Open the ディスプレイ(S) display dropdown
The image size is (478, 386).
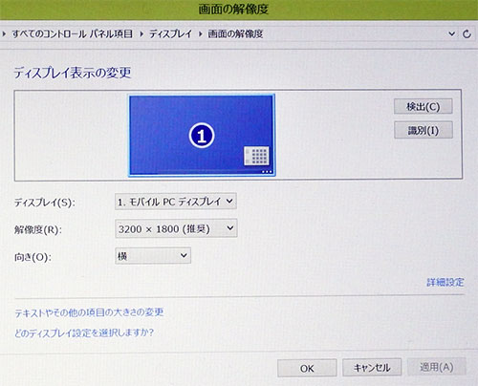(176, 202)
